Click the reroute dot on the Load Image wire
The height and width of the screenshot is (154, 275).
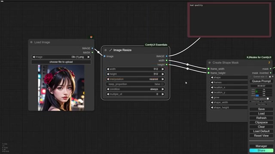click(98, 52)
